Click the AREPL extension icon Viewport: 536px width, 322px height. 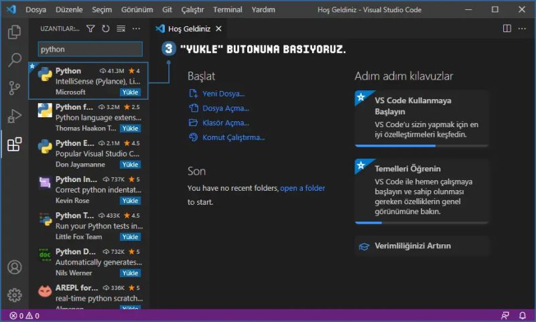pyautogui.click(x=45, y=291)
